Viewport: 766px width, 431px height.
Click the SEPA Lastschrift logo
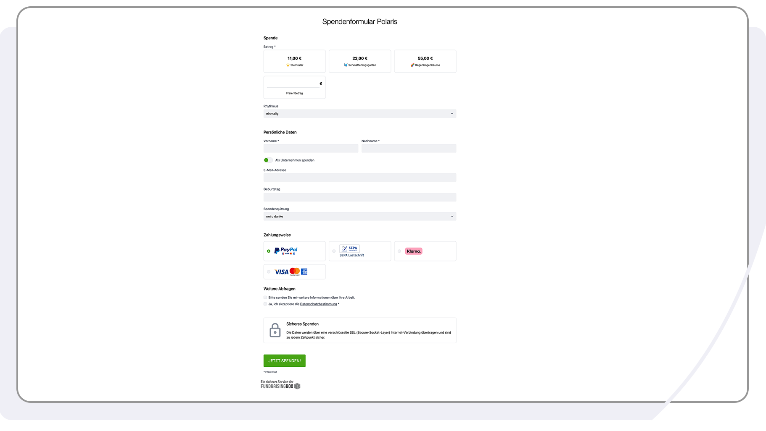point(349,248)
